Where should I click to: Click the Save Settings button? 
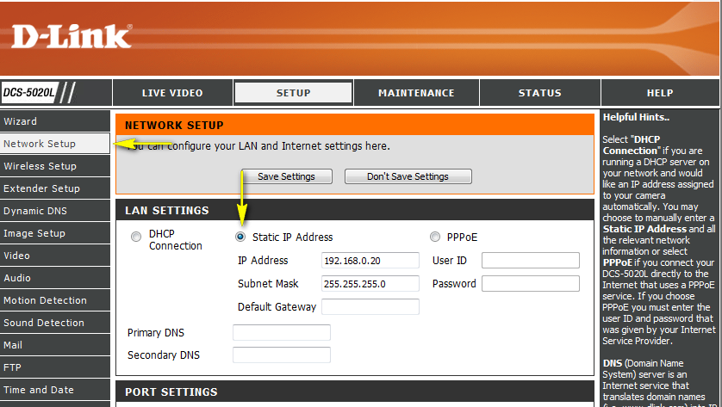[286, 176]
